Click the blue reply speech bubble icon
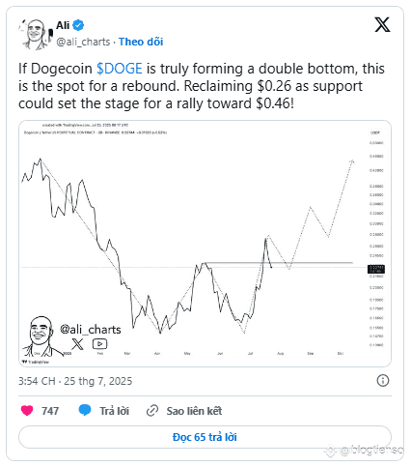411x467 pixels. pos(85,410)
